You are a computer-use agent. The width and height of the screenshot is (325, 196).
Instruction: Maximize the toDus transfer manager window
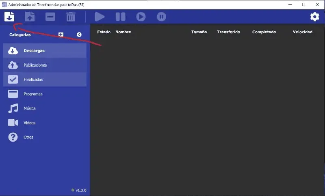(x=303, y=4)
